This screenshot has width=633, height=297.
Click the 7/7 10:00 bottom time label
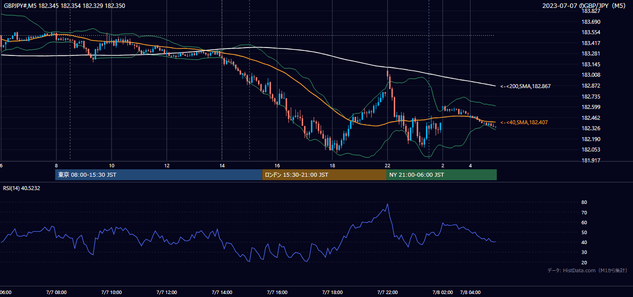point(111,293)
